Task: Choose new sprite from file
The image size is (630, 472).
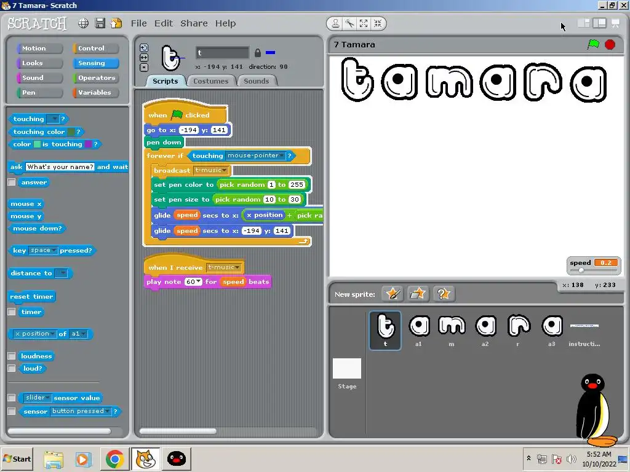Action: tap(418, 294)
